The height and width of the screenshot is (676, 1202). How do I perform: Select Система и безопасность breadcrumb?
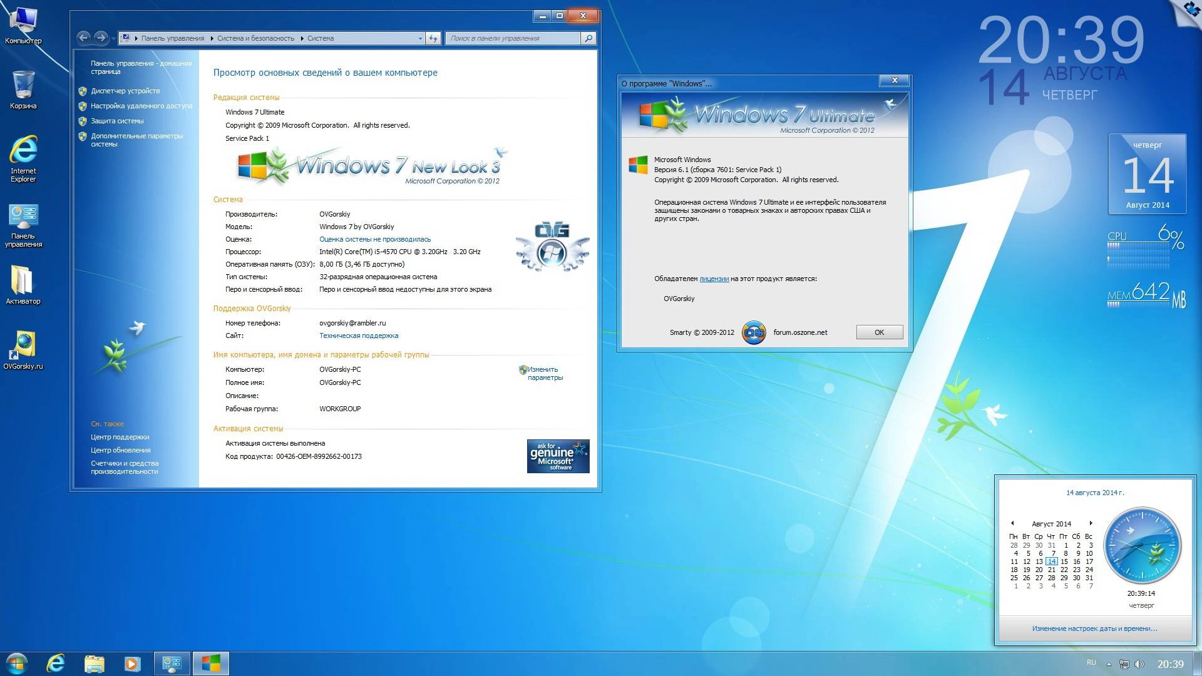point(255,38)
